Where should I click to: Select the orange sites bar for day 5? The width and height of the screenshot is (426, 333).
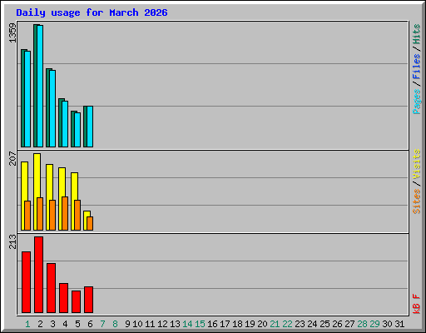pyautogui.click(x=77, y=215)
